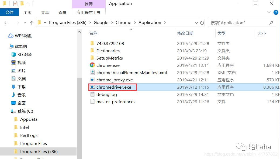
Task: Click the Dictionaries folder icon
Action: click(x=92, y=51)
